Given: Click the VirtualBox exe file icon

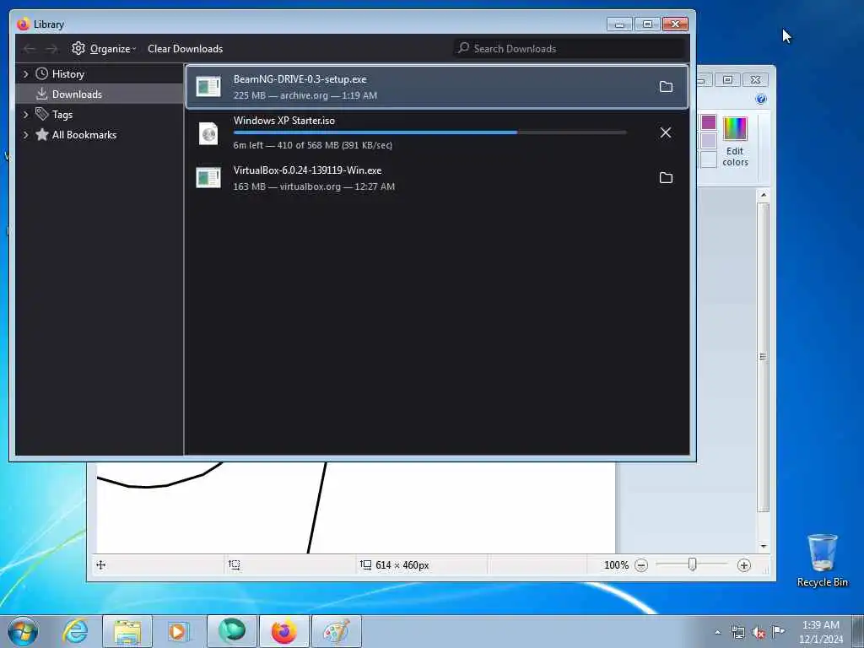Looking at the screenshot, I should [208, 177].
